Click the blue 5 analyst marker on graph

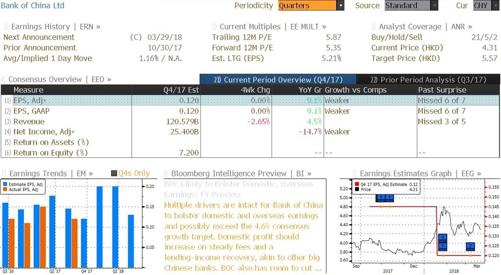381,197
